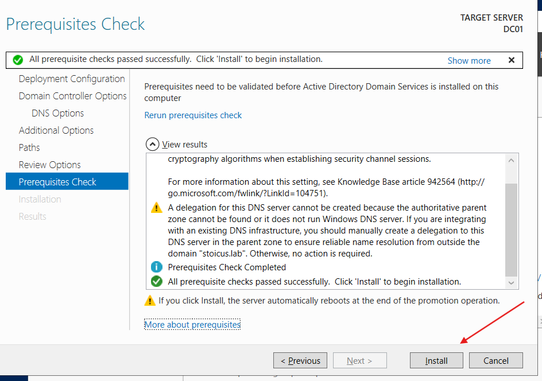
Task: Cancel the promotion wizard
Action: coord(495,360)
